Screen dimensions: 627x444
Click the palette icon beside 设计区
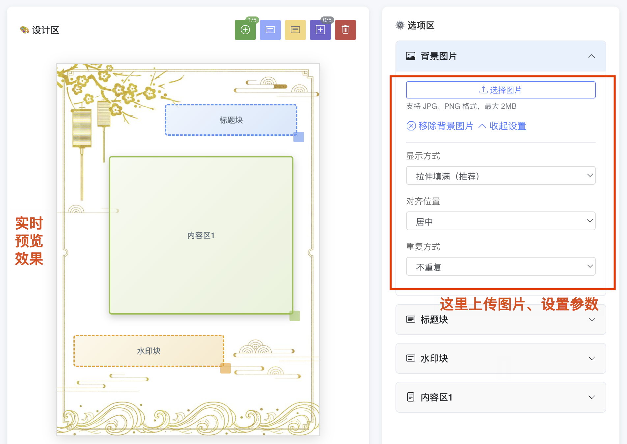pos(24,30)
